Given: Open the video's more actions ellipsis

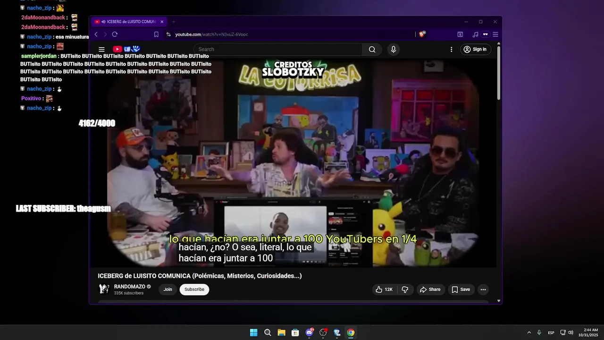Looking at the screenshot, I should 483,289.
